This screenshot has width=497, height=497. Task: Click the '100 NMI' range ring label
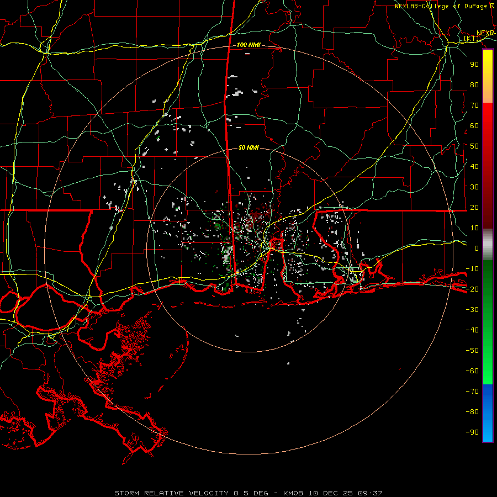(x=248, y=45)
